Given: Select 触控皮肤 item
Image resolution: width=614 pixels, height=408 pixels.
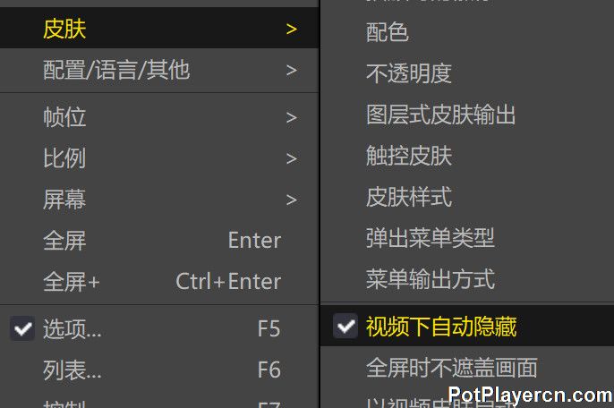Looking at the screenshot, I should point(467,156).
